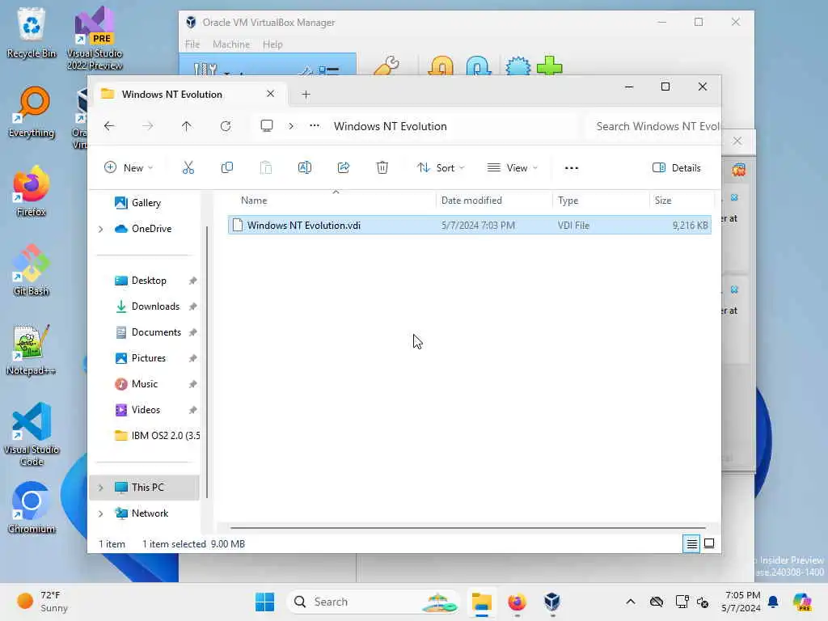Open Pictures in navigation pane

(x=149, y=358)
